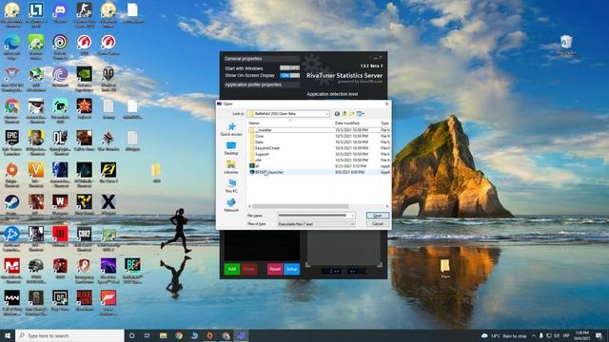
Task: Click the green Add button in RivaTuner
Action: 232,269
